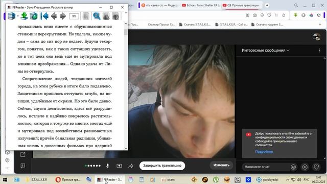Click the heart reaction button in chat

[316, 167]
